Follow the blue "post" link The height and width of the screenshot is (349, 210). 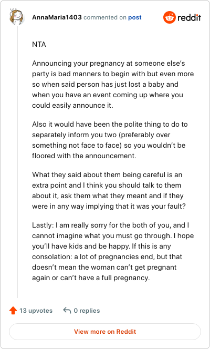135,17
